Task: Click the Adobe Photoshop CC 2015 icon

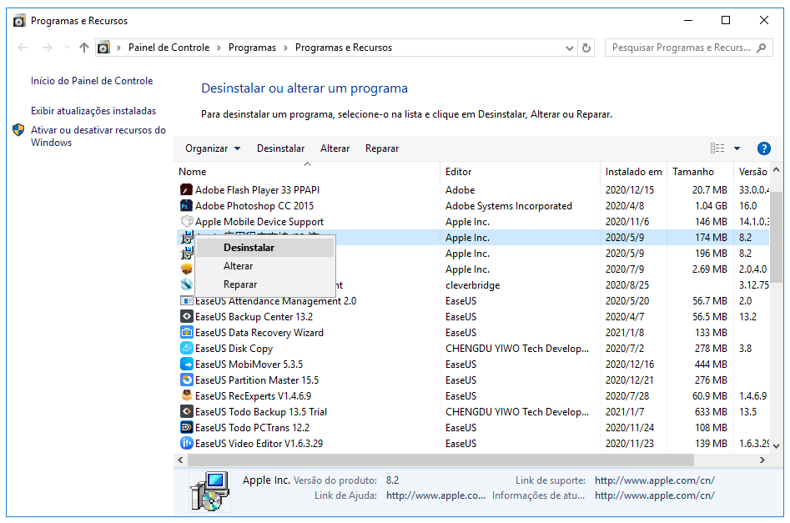Action: [187, 206]
